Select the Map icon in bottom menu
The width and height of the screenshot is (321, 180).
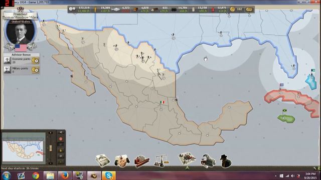(187, 159)
